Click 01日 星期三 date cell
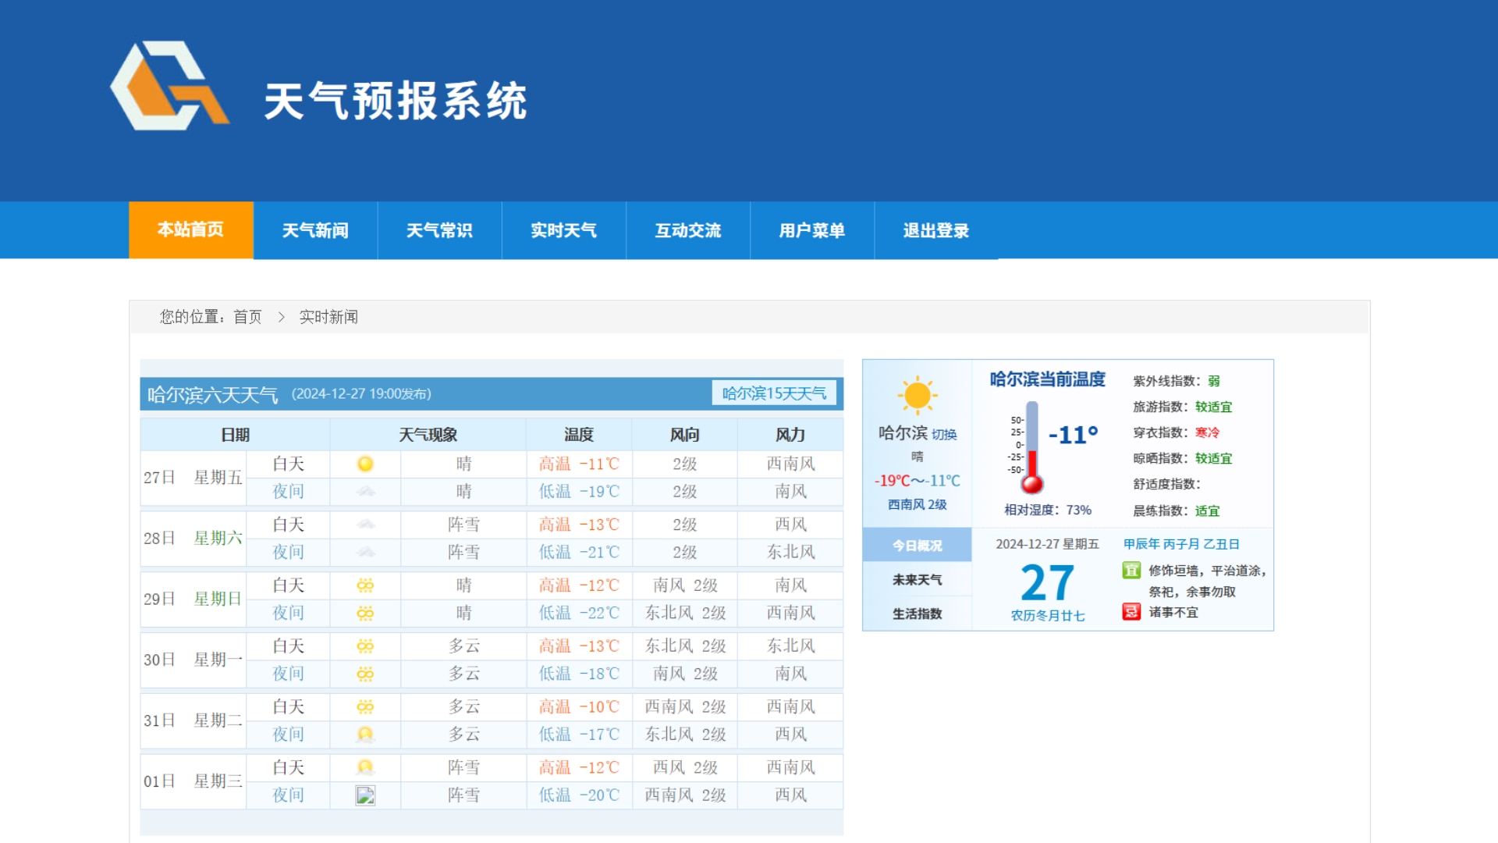Viewport: 1498px width, 843px height. [x=193, y=781]
